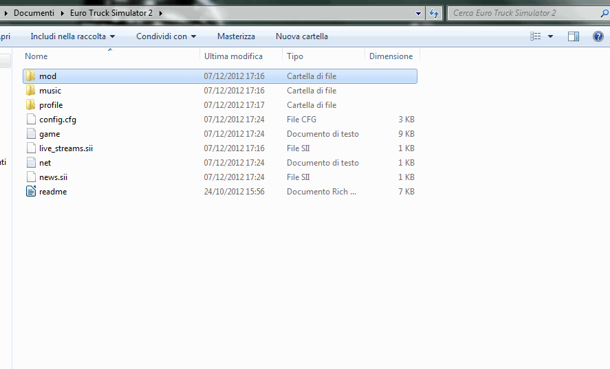Sort by the Ultima modifica column header
Viewport: 610px width, 369px height.
(x=233, y=56)
